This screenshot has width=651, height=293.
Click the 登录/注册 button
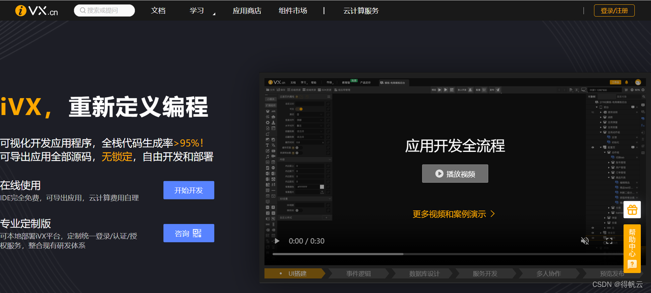[x=614, y=10]
